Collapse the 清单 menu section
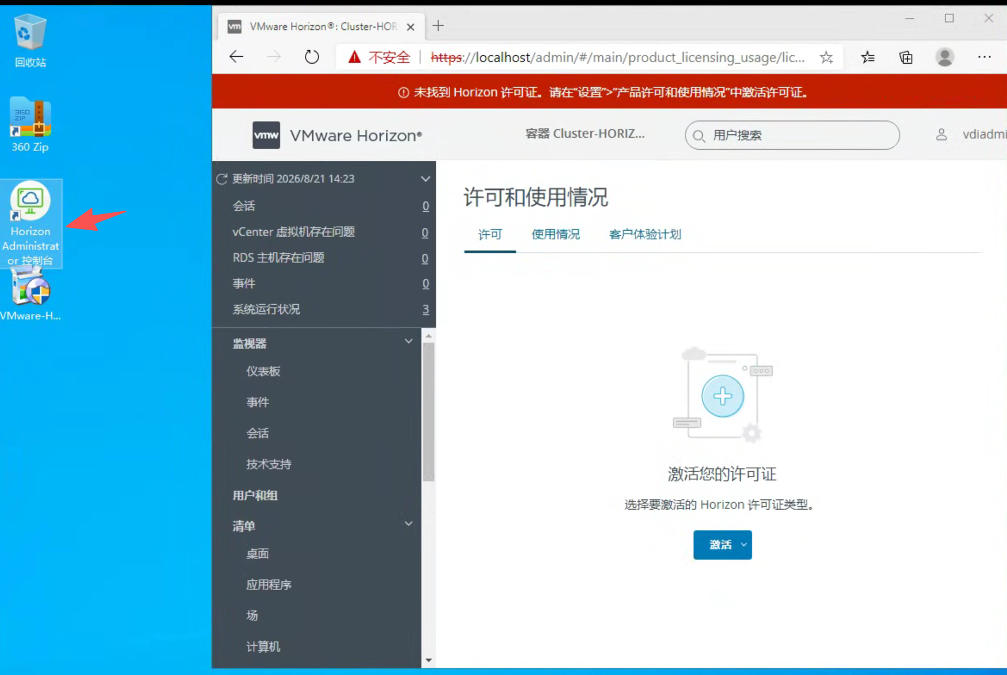This screenshot has height=675, width=1007. [x=409, y=524]
